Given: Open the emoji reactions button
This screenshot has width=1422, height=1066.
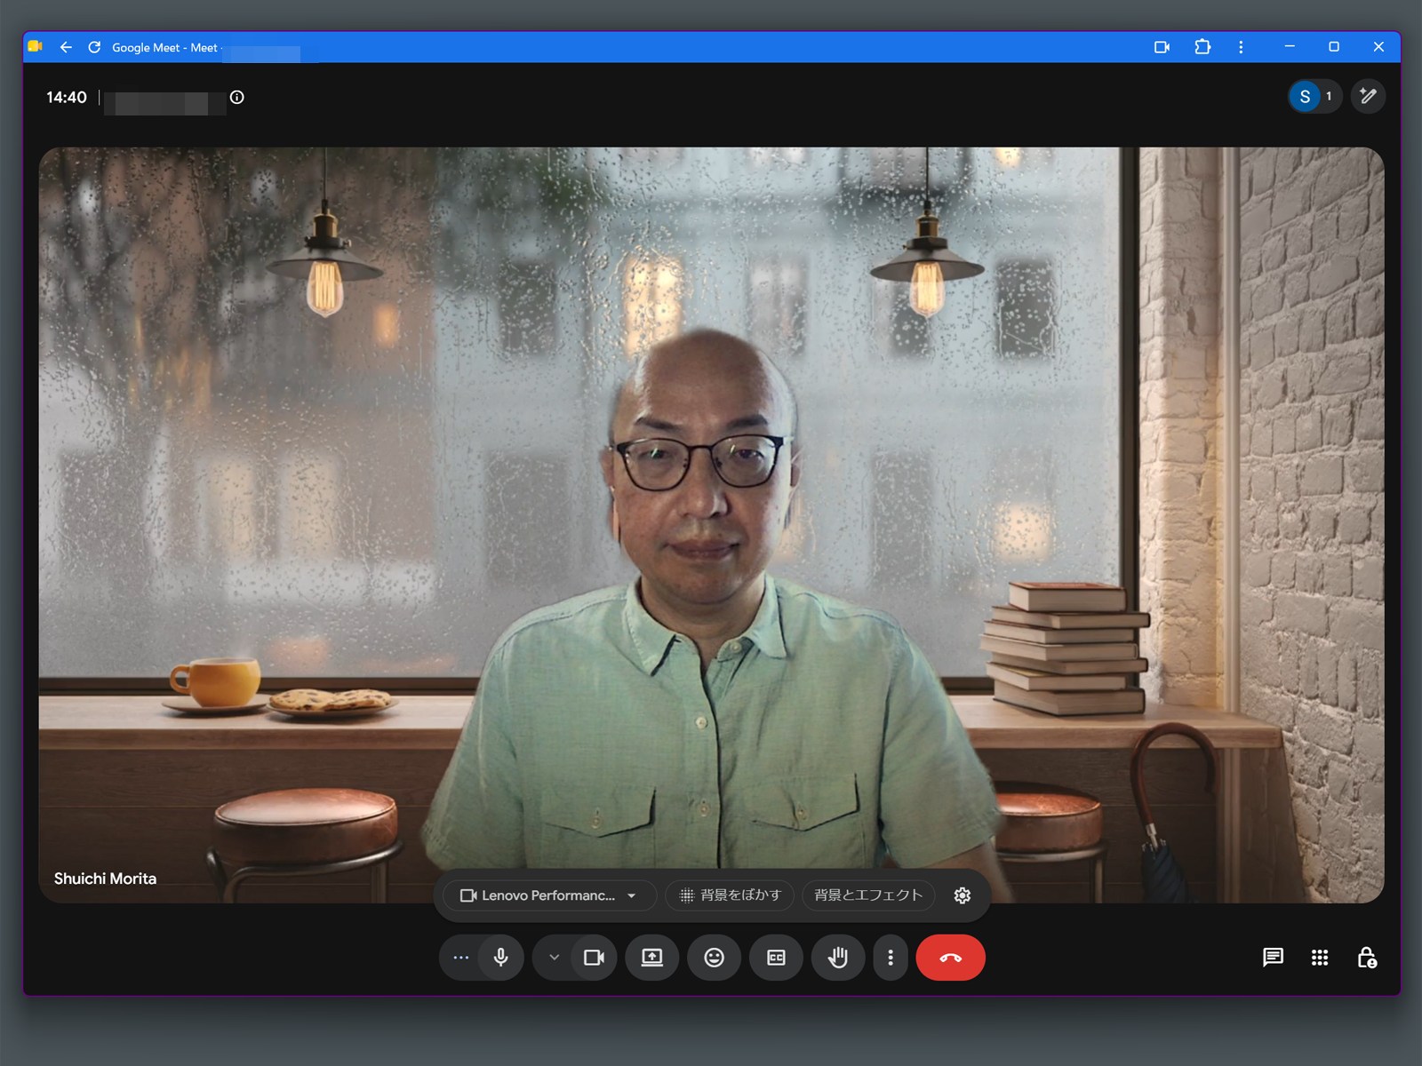Looking at the screenshot, I should coord(714,958).
